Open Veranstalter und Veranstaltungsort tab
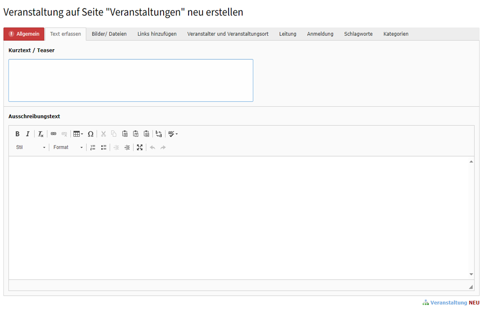The width and height of the screenshot is (481, 311). pos(228,34)
